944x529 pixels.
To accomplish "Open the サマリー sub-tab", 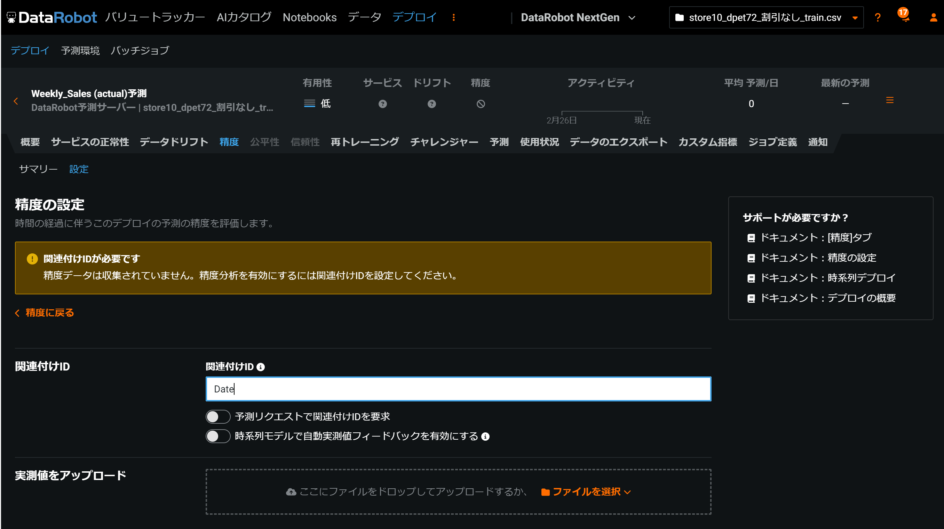I will pos(38,169).
